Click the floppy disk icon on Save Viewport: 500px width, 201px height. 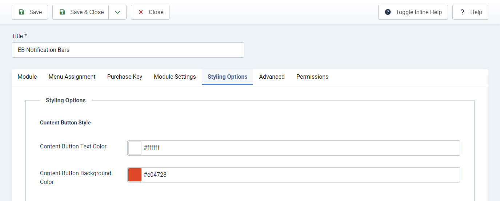click(21, 12)
